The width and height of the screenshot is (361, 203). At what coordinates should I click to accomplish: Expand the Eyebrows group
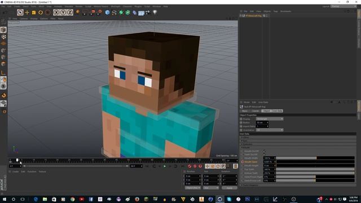click(x=242, y=144)
